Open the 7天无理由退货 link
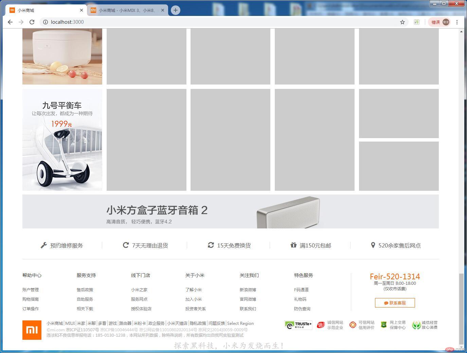This screenshot has height=353, width=467. click(150, 245)
